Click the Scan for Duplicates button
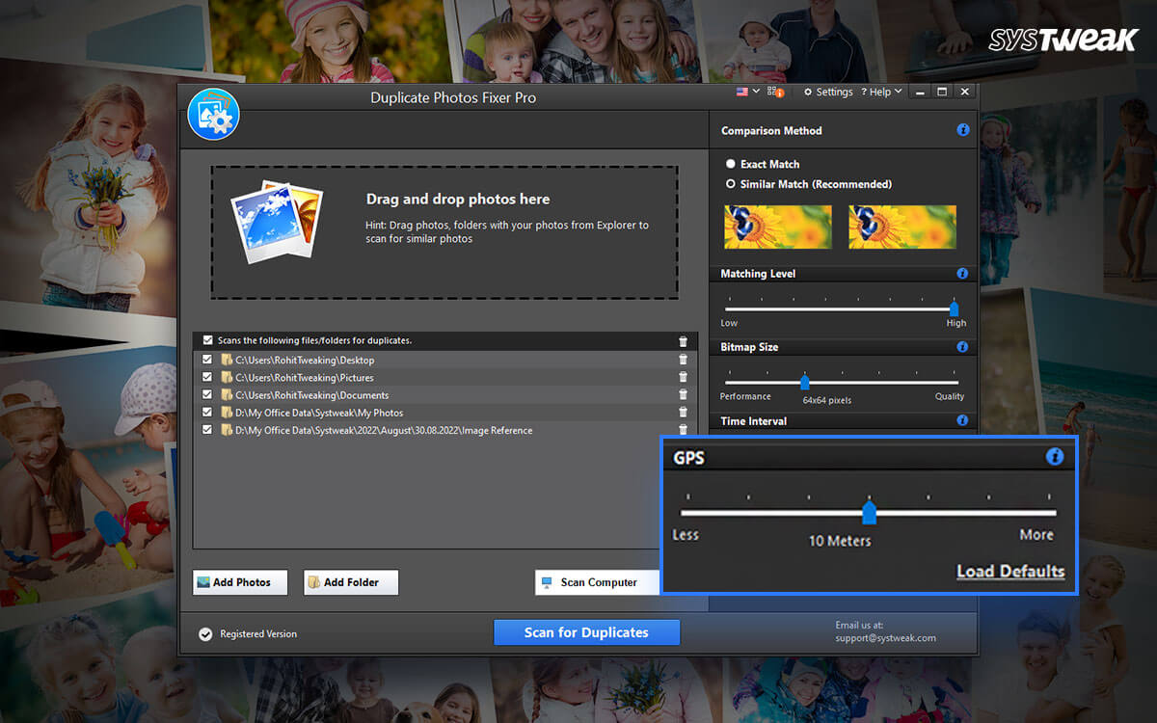The image size is (1157, 723). 586,631
